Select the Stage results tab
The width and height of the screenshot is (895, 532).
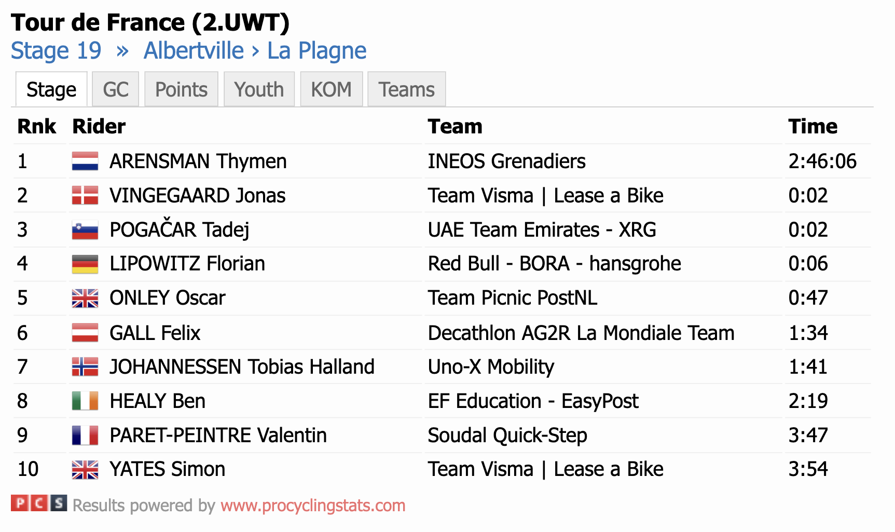[51, 89]
